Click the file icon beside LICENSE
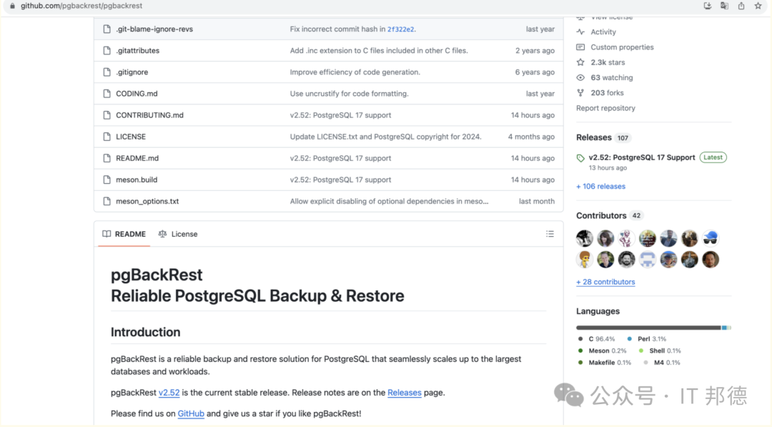 pos(107,137)
